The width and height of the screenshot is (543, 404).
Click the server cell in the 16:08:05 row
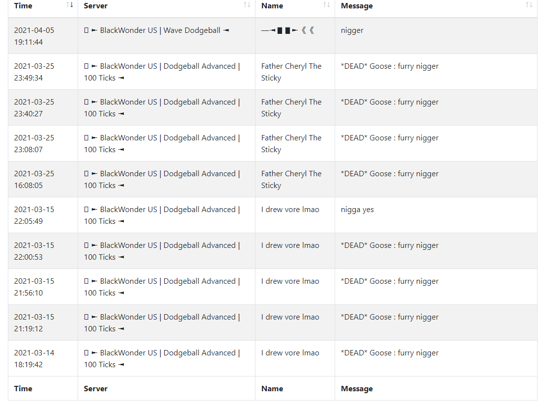[x=167, y=179]
